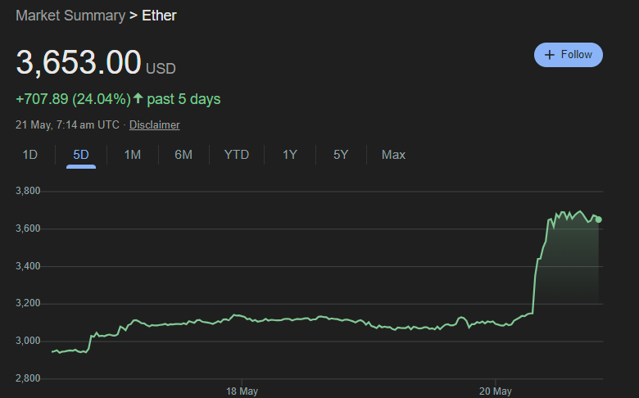The image size is (639, 398).
Task: Click the 2,800 y-axis label
Action: pos(28,378)
